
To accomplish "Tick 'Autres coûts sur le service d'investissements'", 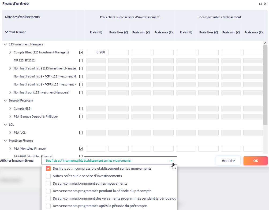I will coord(48,176).
